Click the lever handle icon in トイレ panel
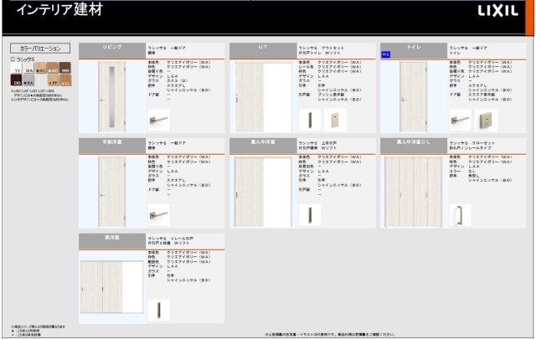 [459, 121]
